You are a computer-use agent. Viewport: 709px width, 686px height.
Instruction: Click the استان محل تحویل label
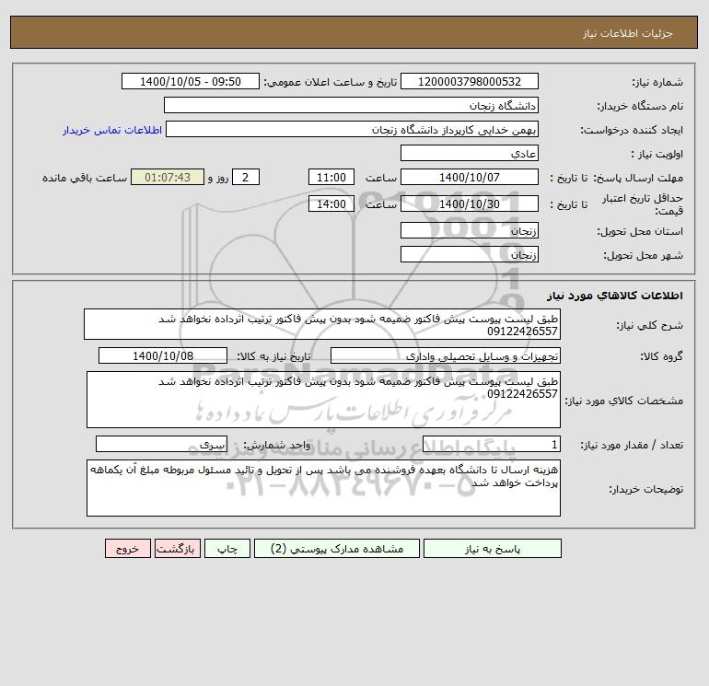(x=640, y=231)
